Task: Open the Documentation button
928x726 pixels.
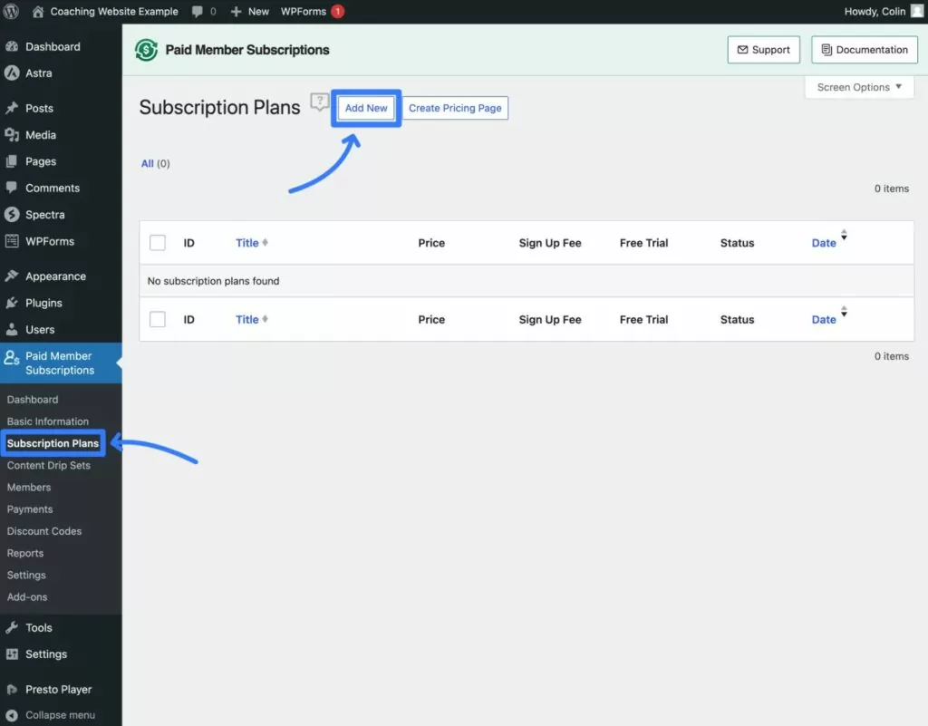Action: point(864,50)
